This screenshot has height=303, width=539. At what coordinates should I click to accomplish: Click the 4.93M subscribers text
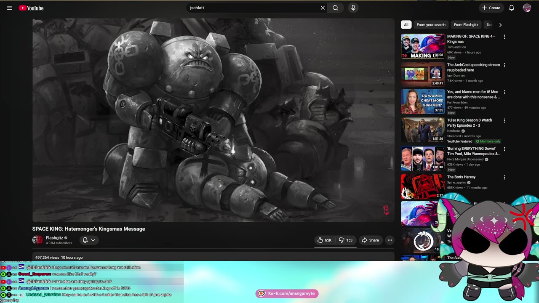click(x=59, y=243)
